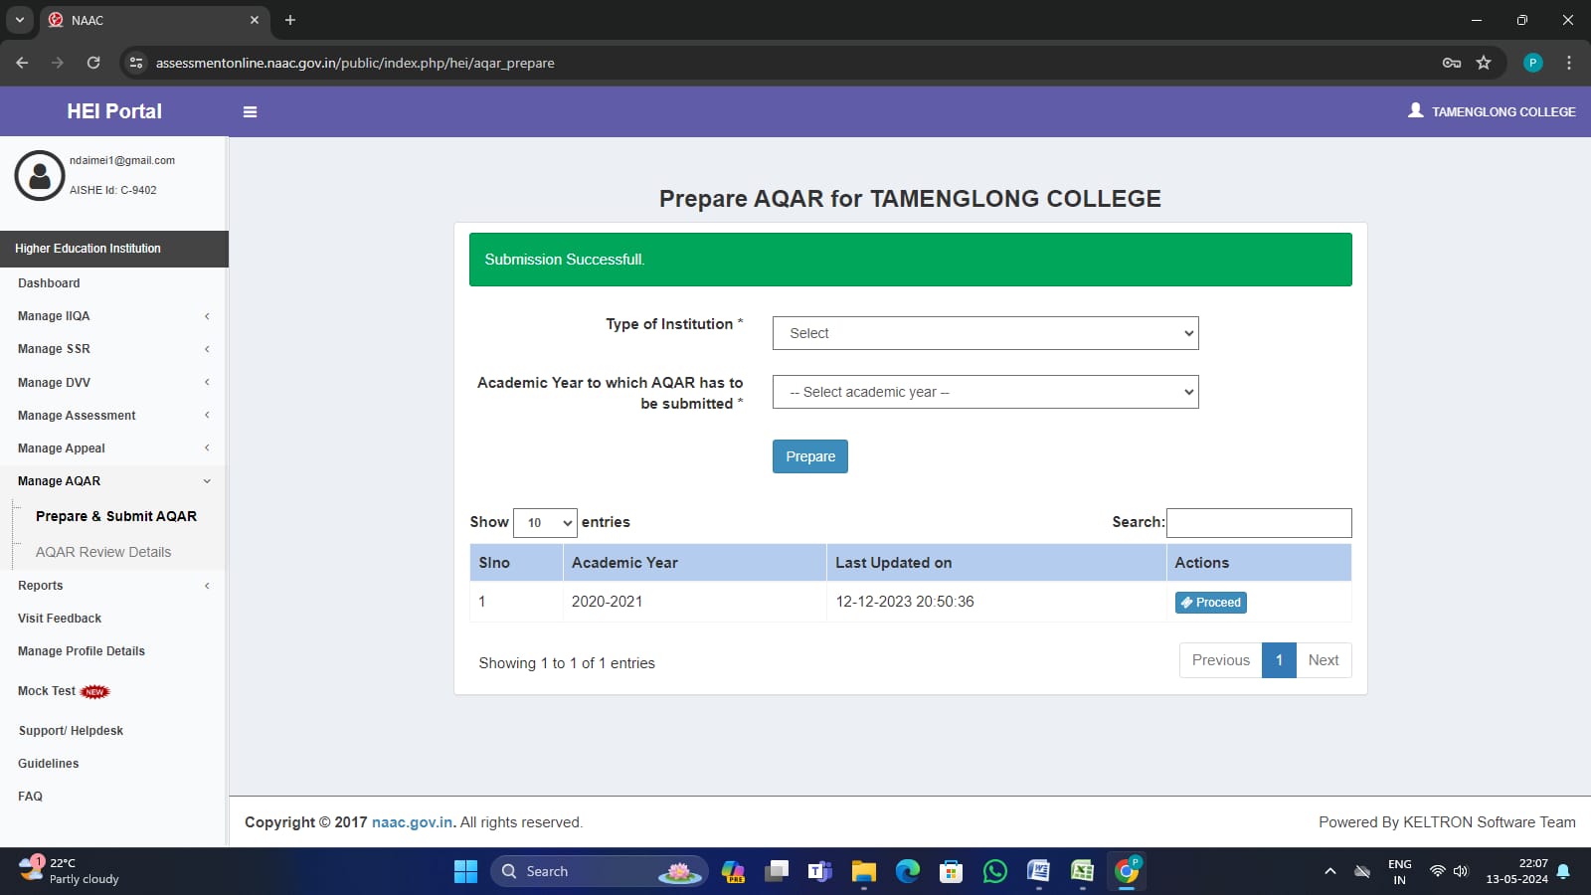Open Chrome profile avatar menu
Screen dimensions: 1591x895
pos(1532,63)
